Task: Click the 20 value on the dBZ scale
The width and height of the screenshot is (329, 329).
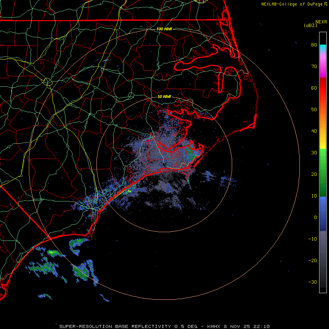Action: [x=314, y=174]
